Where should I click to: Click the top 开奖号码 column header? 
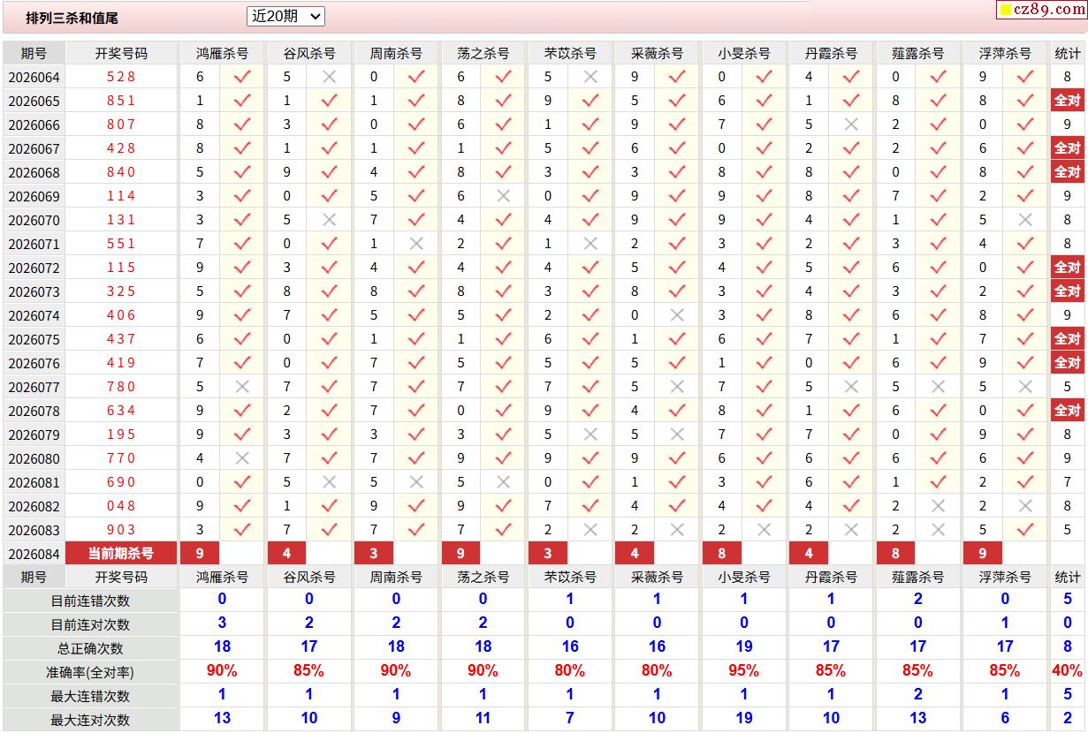click(x=121, y=53)
